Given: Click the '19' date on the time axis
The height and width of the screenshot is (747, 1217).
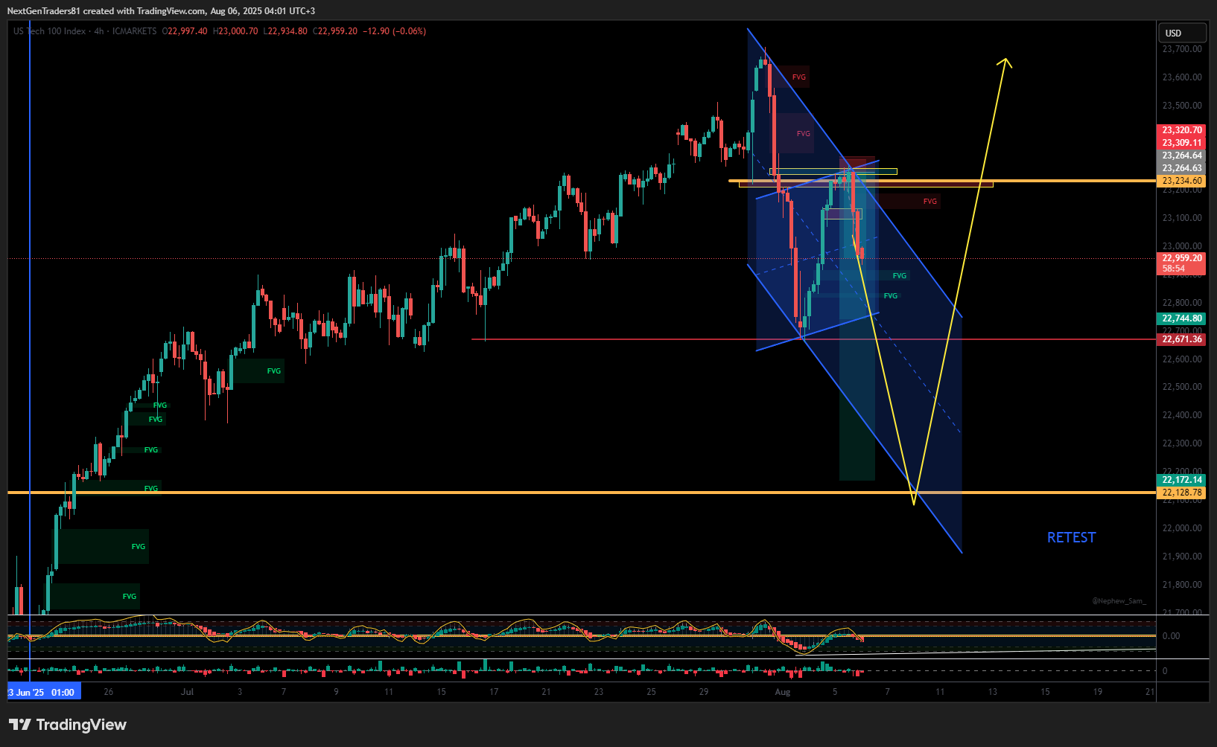Looking at the screenshot, I should pyautogui.click(x=1098, y=692).
